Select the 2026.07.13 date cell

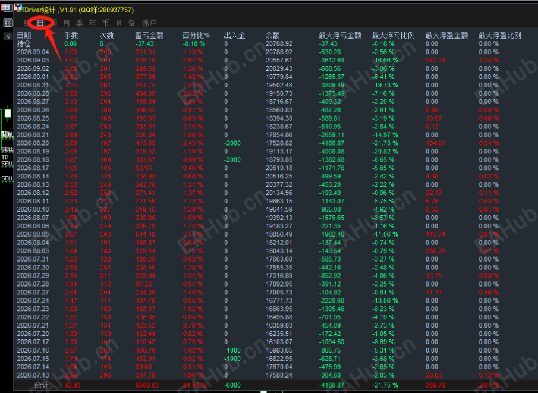[33, 375]
